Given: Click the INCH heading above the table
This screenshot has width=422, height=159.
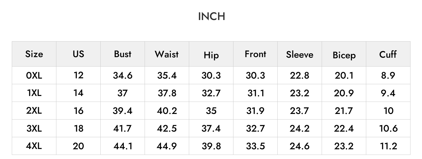Looking at the screenshot, I should click(211, 16).
